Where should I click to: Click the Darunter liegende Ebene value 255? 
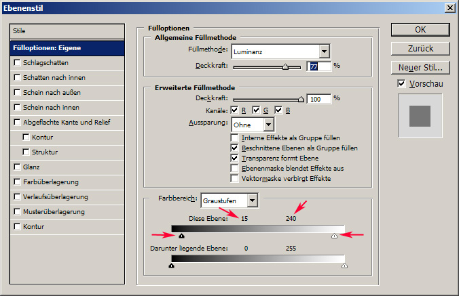tap(291, 249)
